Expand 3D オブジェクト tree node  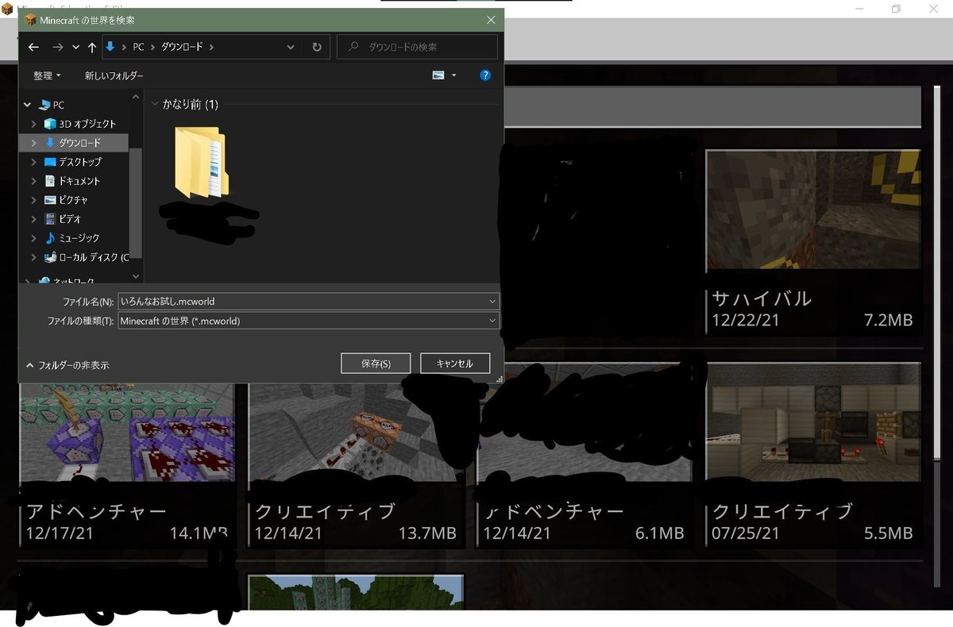[x=33, y=124]
